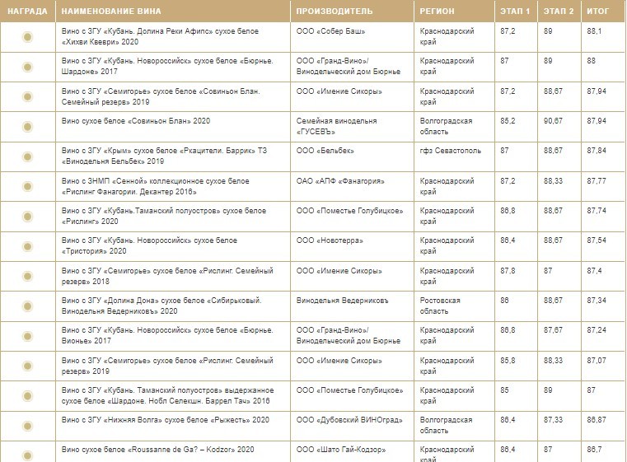Click the medal icon for «Рыжесть» 2020
Image resolution: width=627 pixels, height=462 pixels.
coord(27,426)
